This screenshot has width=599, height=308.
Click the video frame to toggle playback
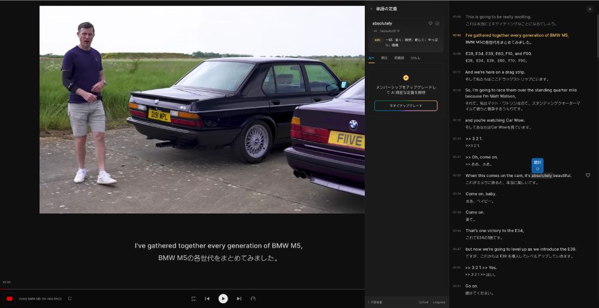[202, 109]
